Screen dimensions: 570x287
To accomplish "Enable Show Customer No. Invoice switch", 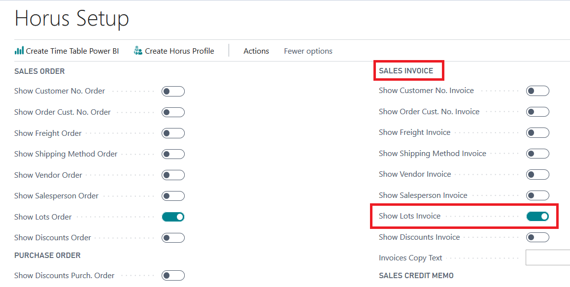I will 537,91.
